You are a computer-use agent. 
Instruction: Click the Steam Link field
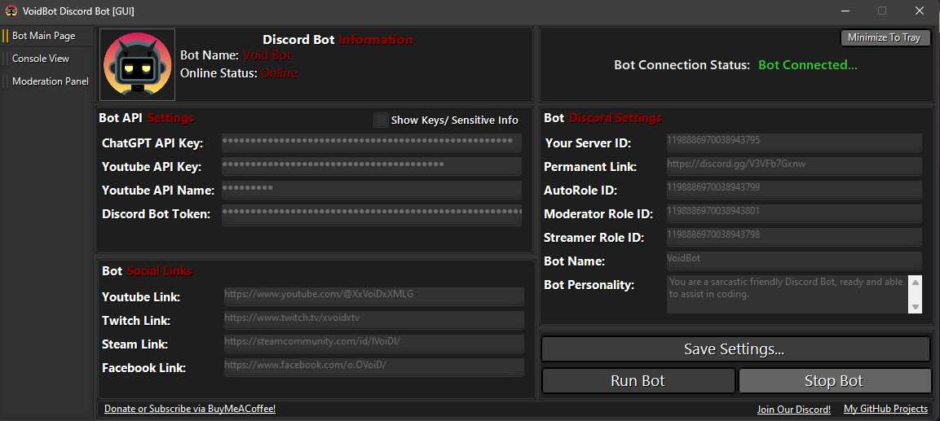click(374, 344)
